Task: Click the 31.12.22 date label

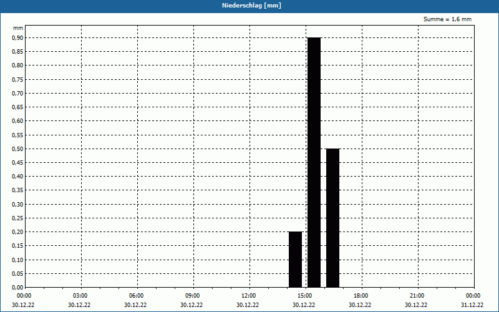Action: pos(472,305)
